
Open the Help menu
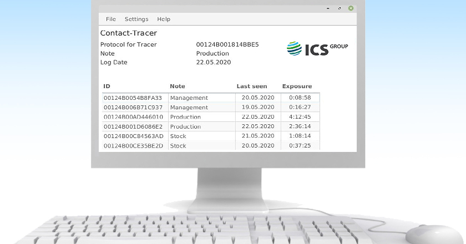(164, 19)
